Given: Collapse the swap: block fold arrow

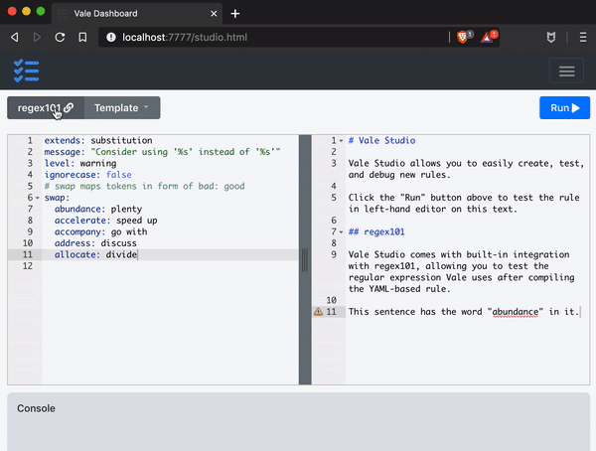Looking at the screenshot, I should pyautogui.click(x=38, y=198).
